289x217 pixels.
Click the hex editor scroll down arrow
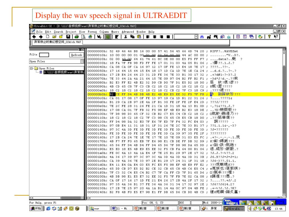tap(284, 195)
